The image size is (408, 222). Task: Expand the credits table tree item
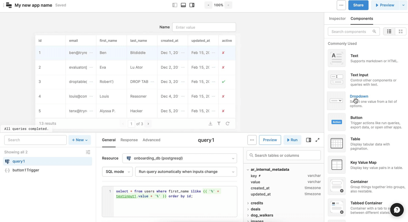(x=248, y=203)
